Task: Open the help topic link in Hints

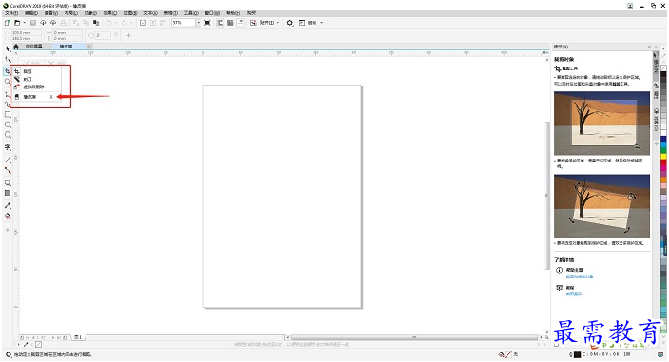Action: tap(580, 276)
